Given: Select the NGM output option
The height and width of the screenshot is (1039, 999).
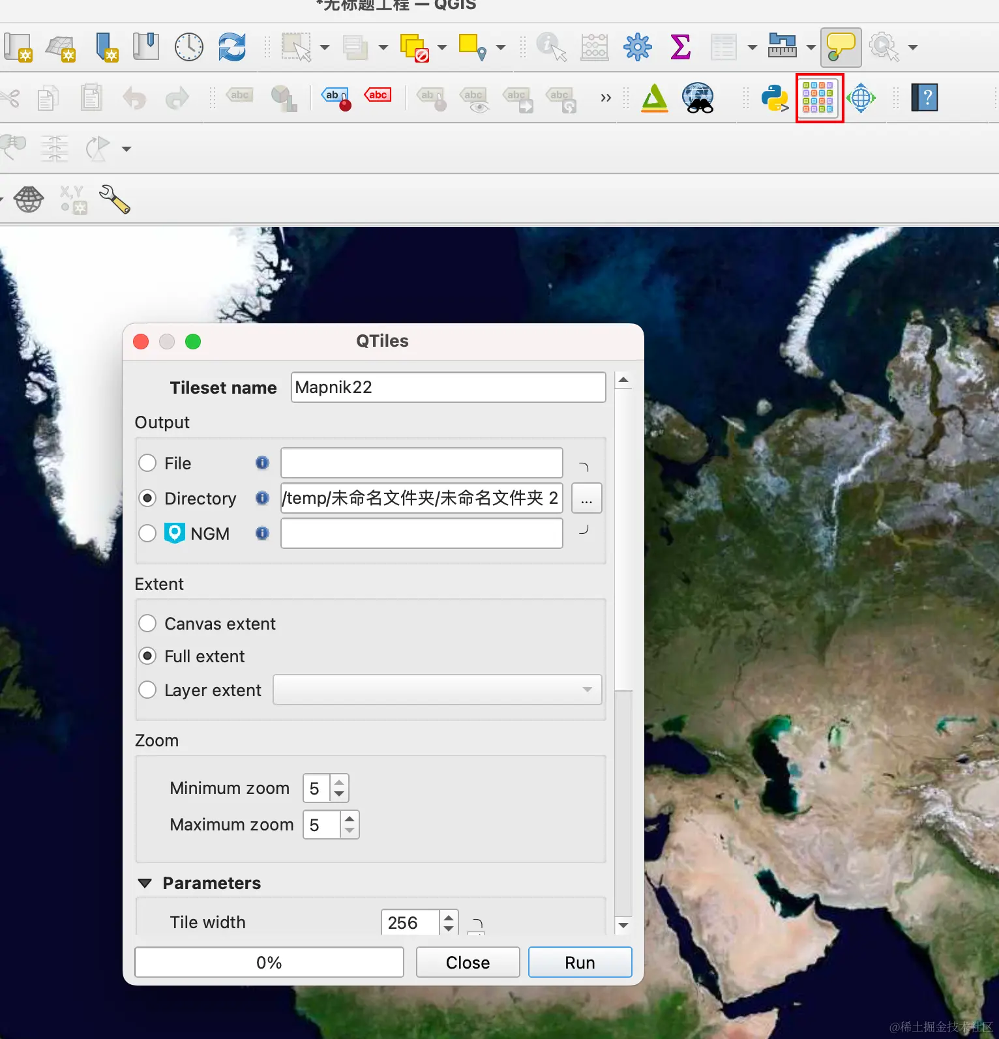Looking at the screenshot, I should coord(148,534).
